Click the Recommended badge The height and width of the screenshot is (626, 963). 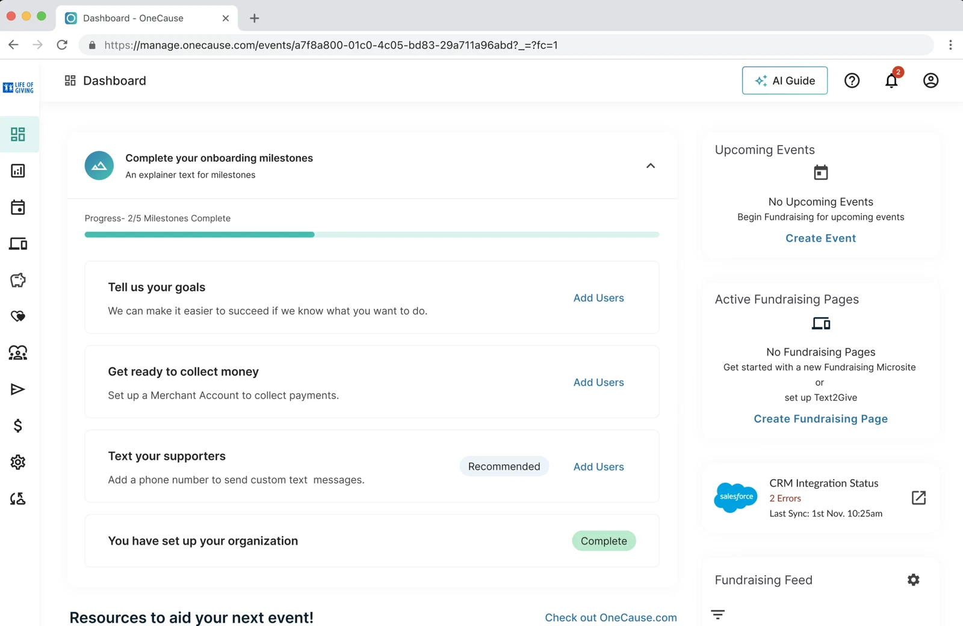pos(504,466)
